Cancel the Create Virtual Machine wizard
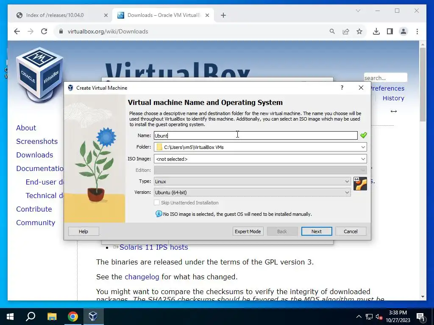 [351, 231]
